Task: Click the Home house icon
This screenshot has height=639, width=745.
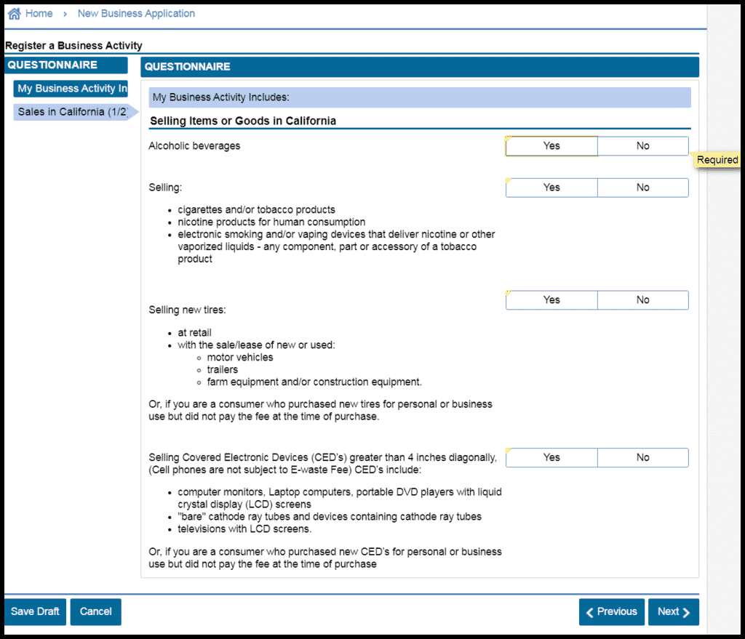Action: (x=13, y=14)
